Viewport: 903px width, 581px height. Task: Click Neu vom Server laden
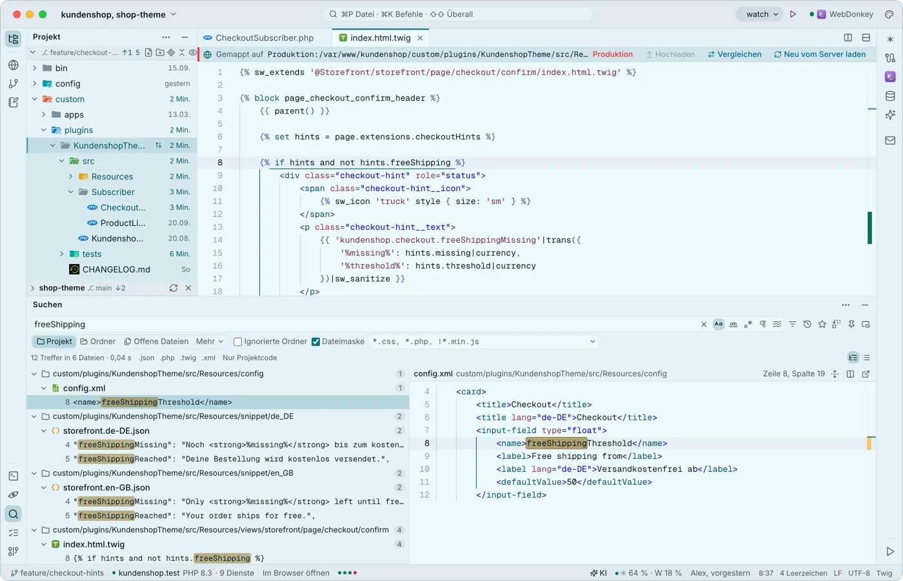[820, 54]
